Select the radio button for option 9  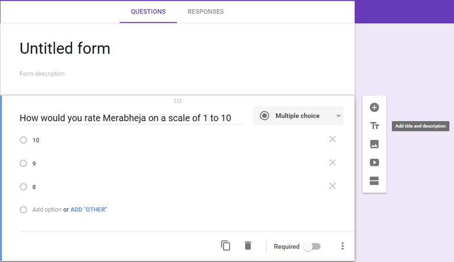tap(23, 164)
